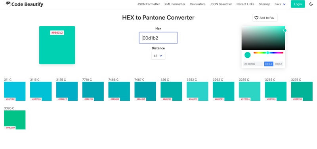Image resolution: width=317 pixels, height=149 pixels.
Task: Select the 311 C Pantone swatch
Action: [x=15, y=91]
